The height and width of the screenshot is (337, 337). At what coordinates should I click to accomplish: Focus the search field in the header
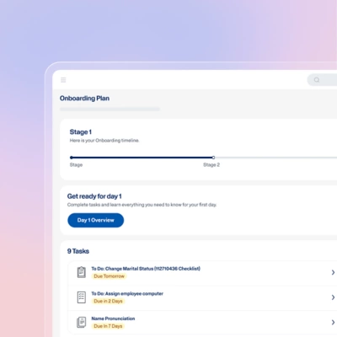click(322, 80)
